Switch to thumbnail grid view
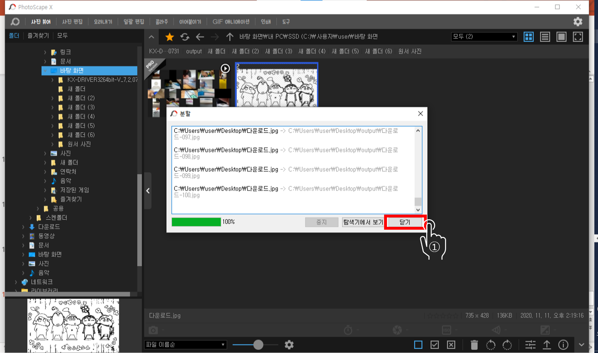This screenshot has height=353, width=598. click(x=528, y=37)
